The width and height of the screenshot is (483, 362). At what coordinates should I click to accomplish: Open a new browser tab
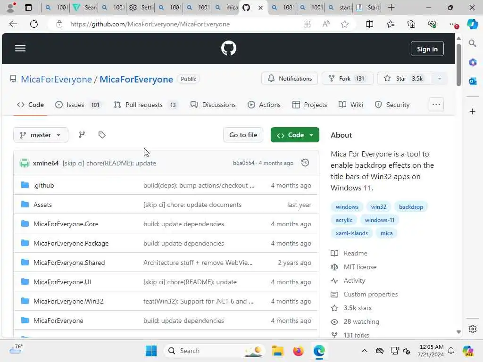pos(391,8)
